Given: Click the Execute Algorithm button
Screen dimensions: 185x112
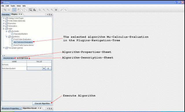Looking at the screenshot, I should click(x=42, y=103).
